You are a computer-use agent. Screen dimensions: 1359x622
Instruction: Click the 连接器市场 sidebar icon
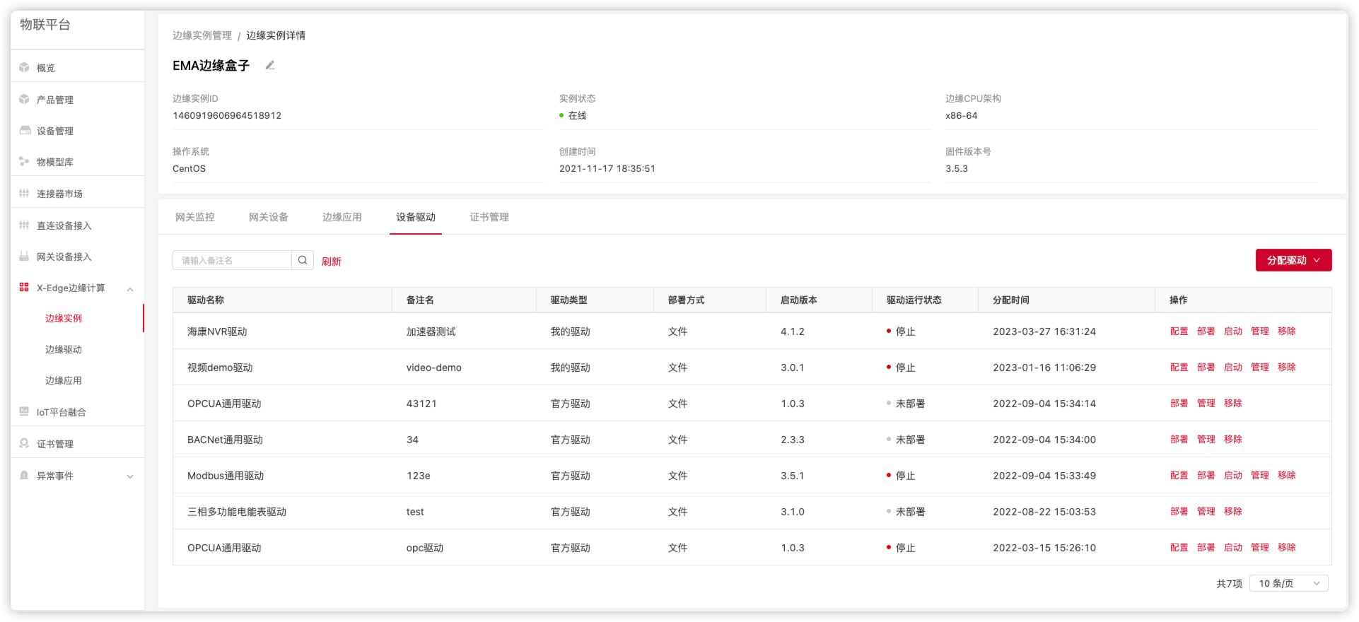25,194
